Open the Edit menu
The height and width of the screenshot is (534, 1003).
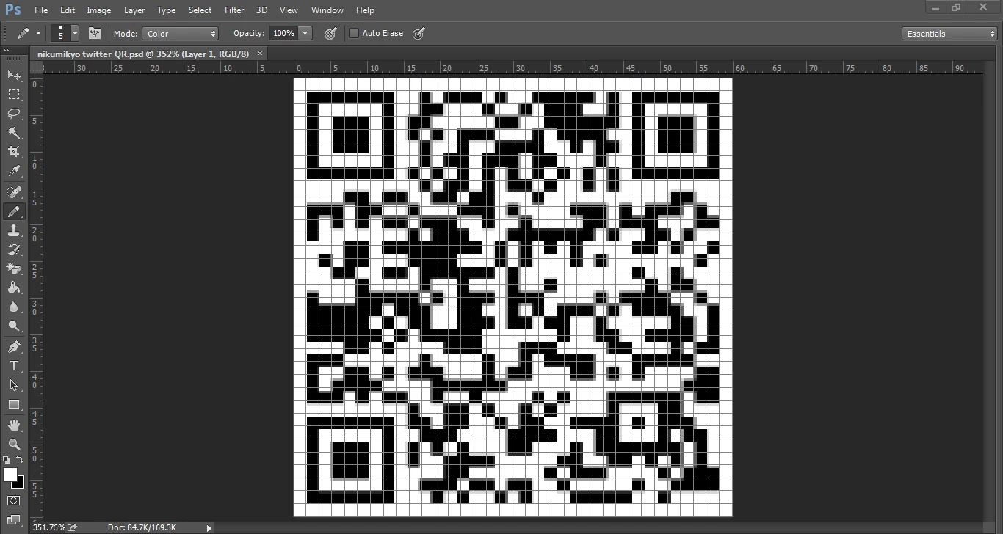pyautogui.click(x=68, y=10)
